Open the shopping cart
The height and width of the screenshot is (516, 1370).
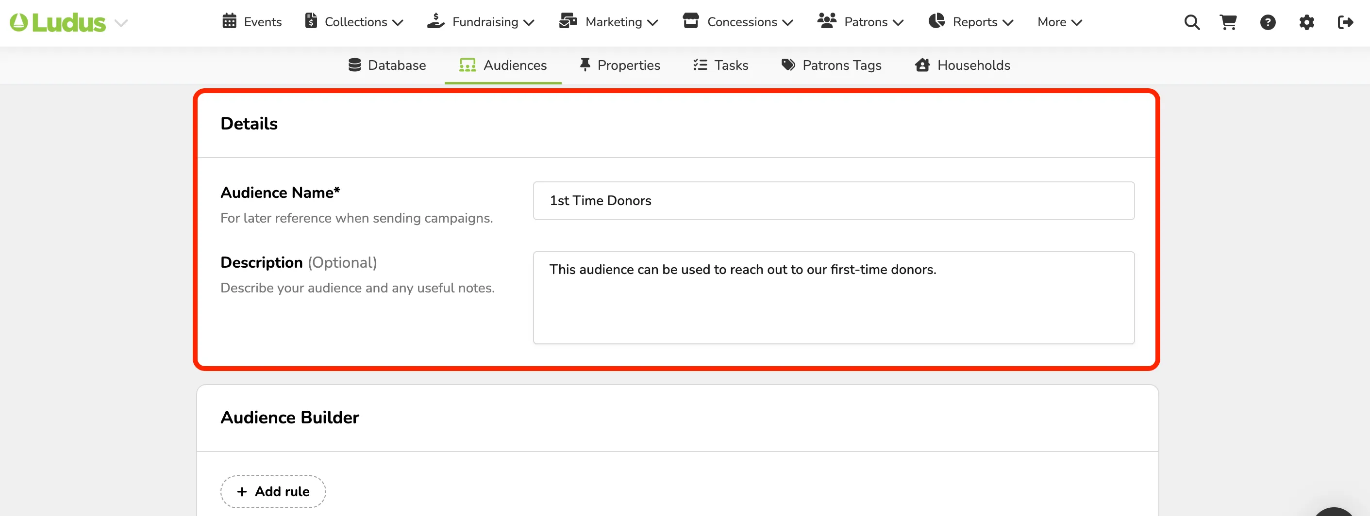coord(1228,22)
